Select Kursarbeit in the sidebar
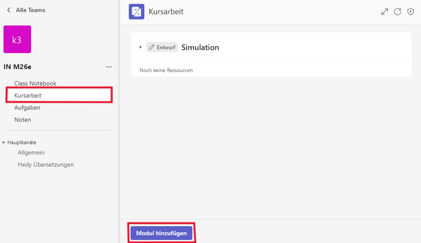The image size is (421, 243). pyautogui.click(x=59, y=95)
